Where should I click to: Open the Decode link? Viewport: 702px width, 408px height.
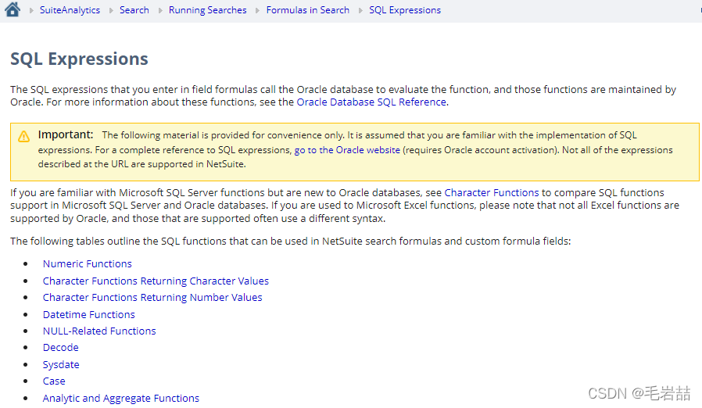point(60,348)
